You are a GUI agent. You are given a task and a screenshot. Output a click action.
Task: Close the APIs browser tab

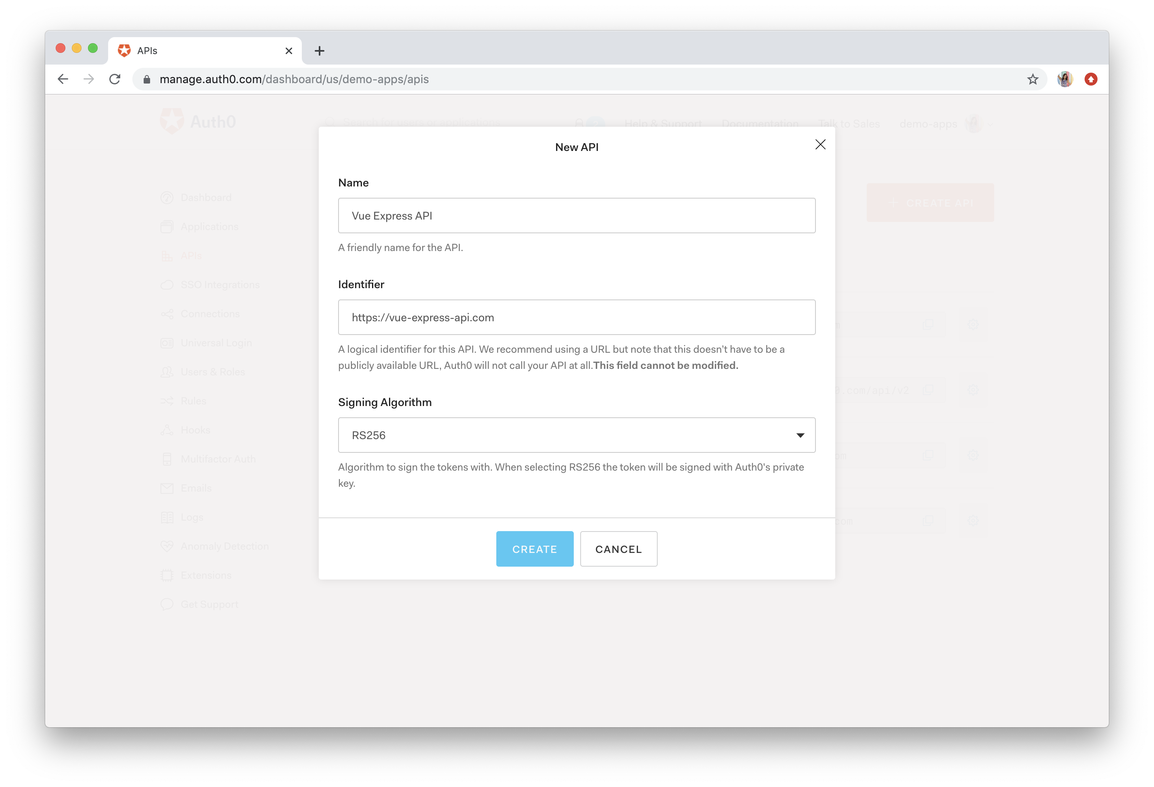coord(288,50)
